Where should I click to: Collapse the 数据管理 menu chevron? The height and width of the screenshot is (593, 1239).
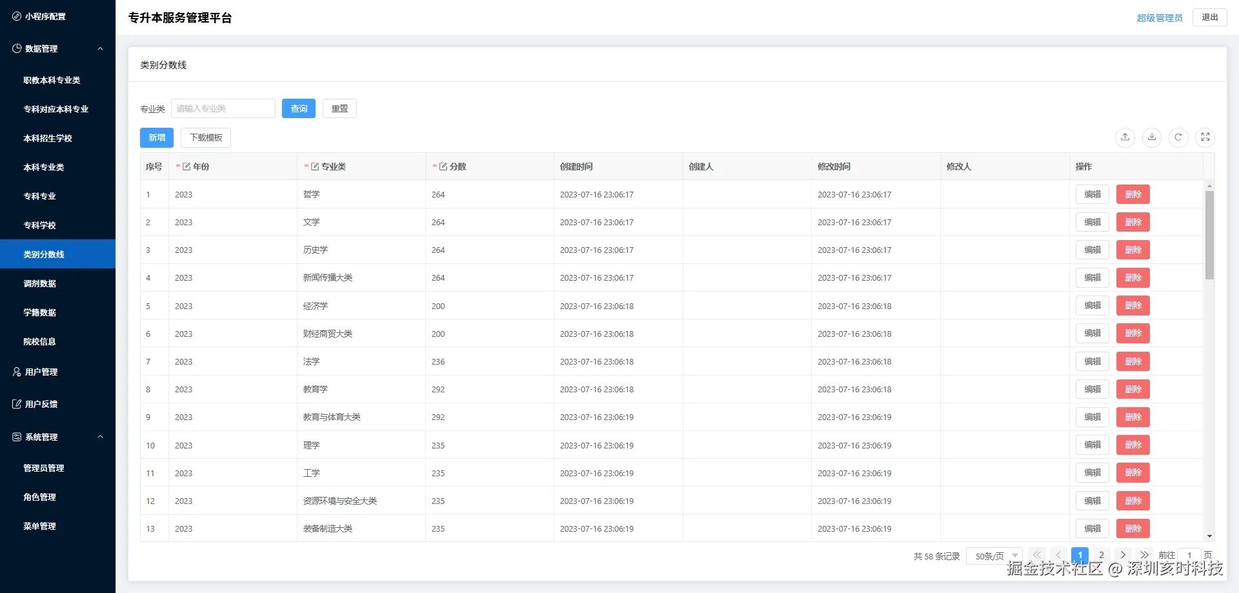(x=100, y=48)
